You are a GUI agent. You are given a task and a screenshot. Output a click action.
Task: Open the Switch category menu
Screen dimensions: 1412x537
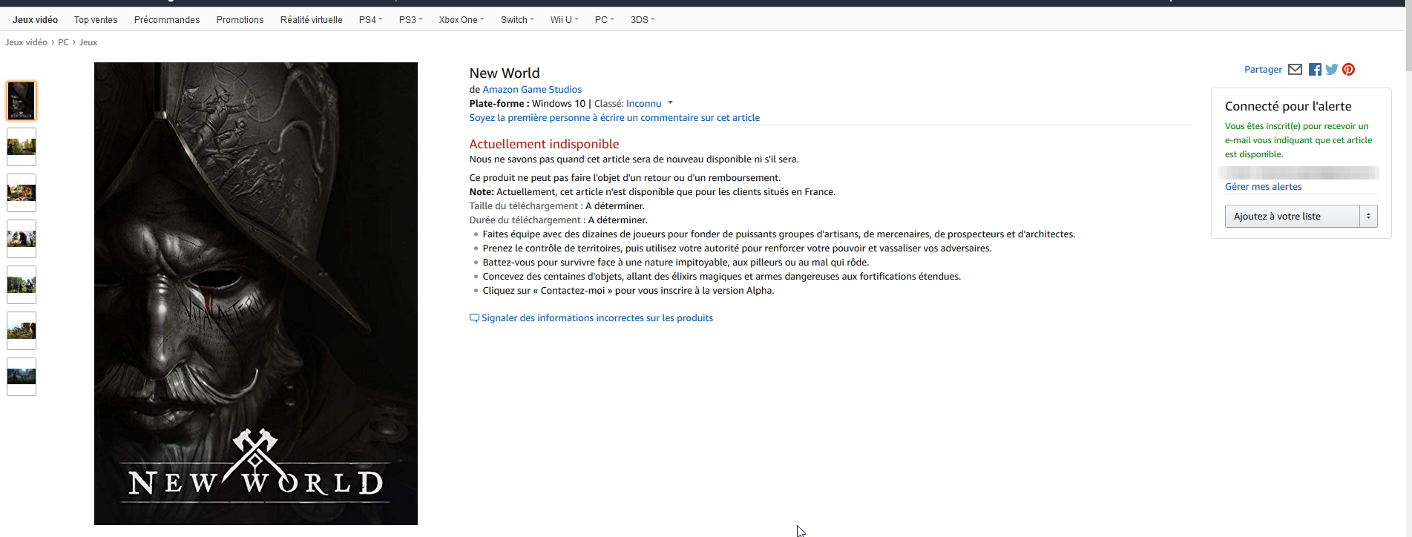tap(516, 20)
